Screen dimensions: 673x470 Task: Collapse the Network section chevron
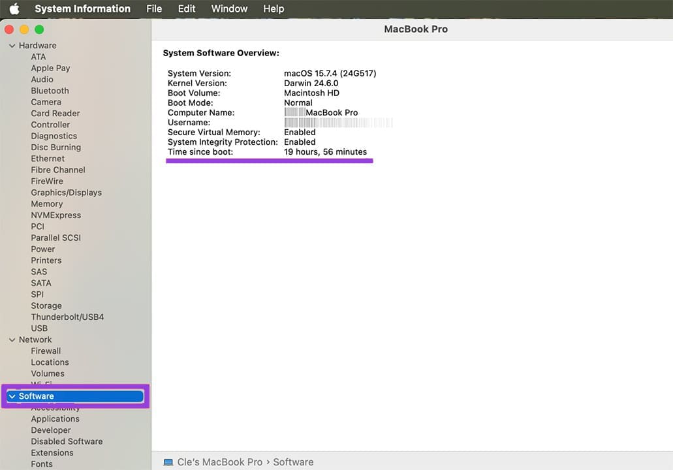click(12, 340)
